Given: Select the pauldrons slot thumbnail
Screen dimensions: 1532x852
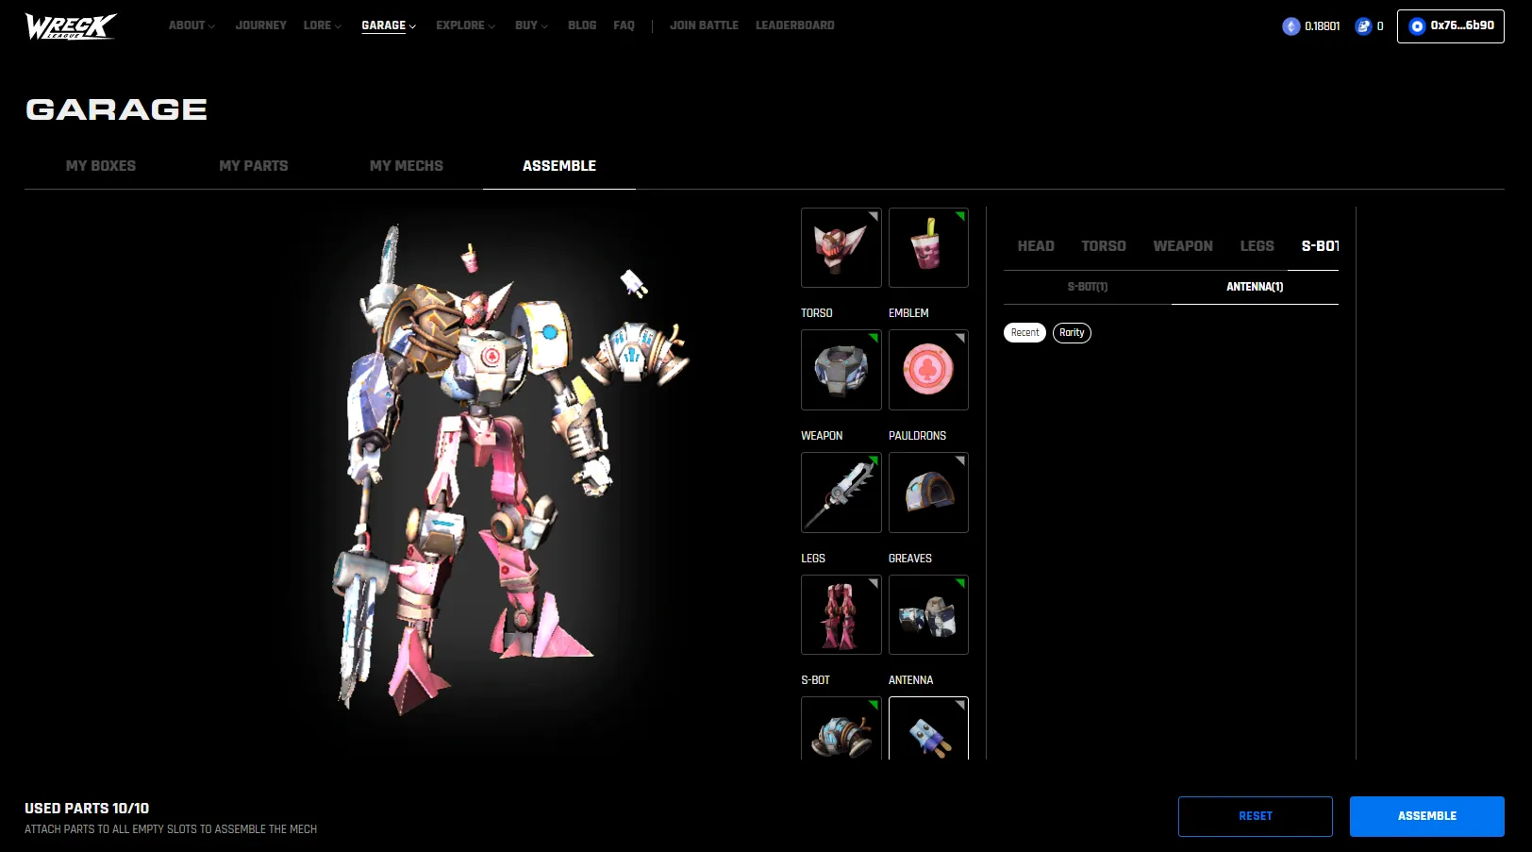Looking at the screenshot, I should click(x=927, y=493).
